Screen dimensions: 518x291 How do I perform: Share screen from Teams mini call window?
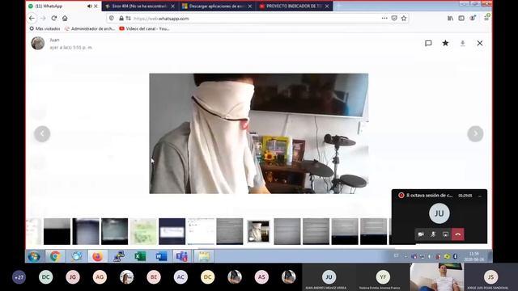point(445,234)
